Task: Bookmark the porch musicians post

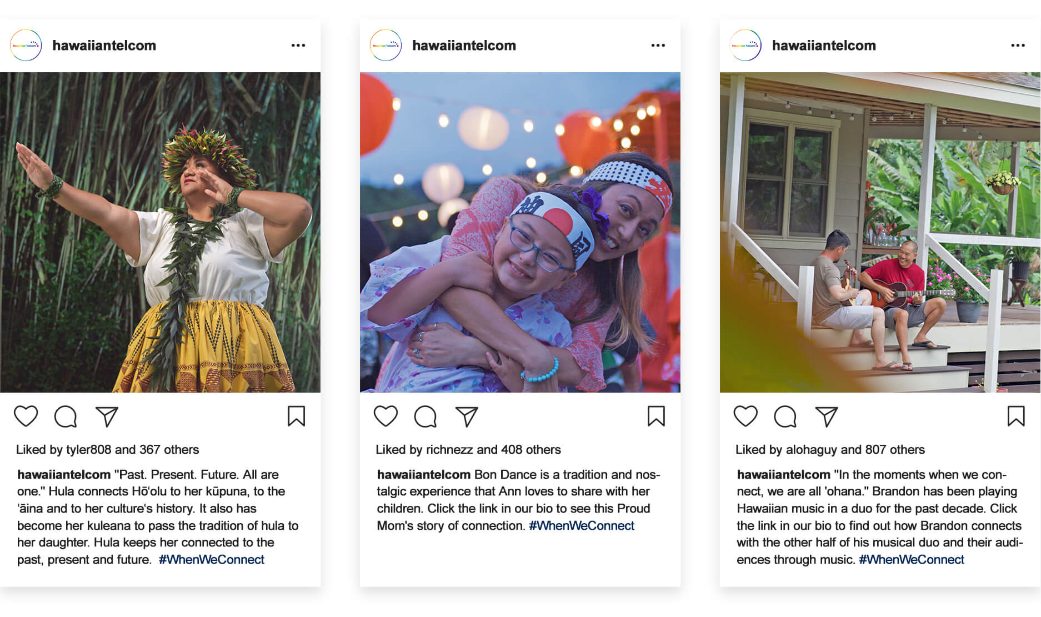Action: click(1016, 416)
